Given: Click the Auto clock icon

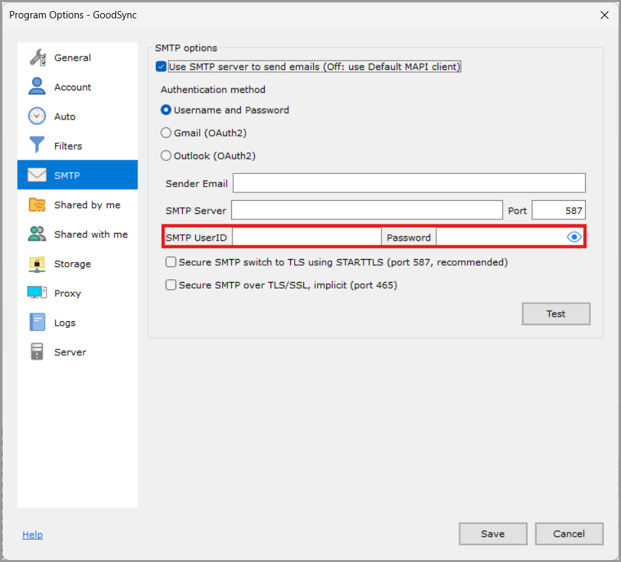Looking at the screenshot, I should click(x=37, y=116).
